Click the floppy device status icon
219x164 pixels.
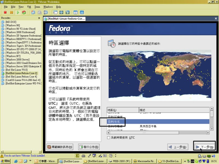tap(204, 156)
